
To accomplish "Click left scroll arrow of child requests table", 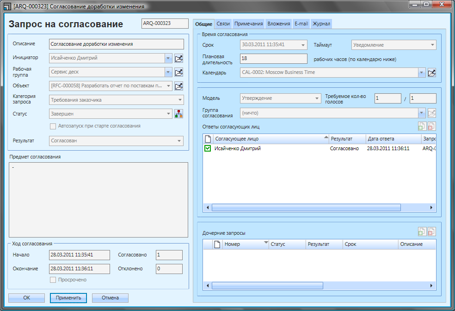I will [208, 286].
